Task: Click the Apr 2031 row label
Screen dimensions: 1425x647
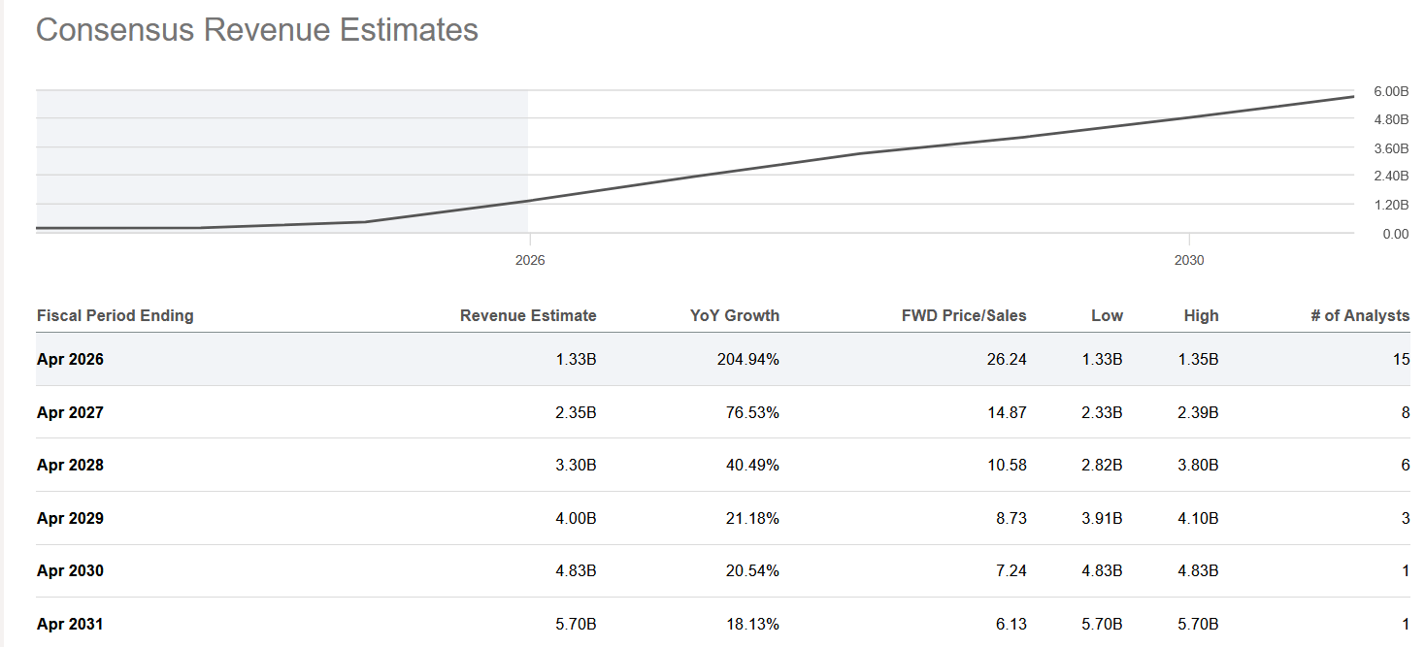Action: coord(70,624)
